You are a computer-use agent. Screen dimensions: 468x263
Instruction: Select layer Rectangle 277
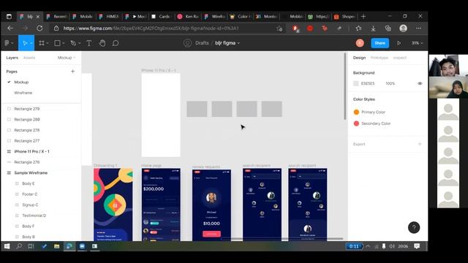[x=26, y=141]
